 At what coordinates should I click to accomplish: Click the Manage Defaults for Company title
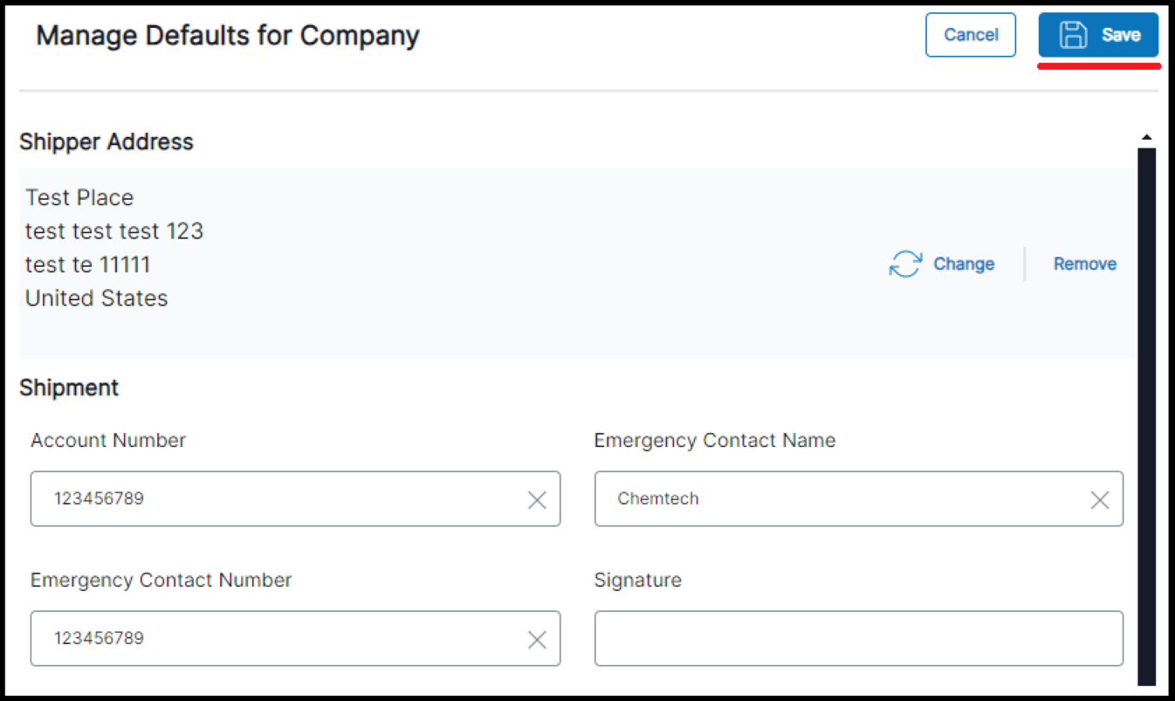227,35
